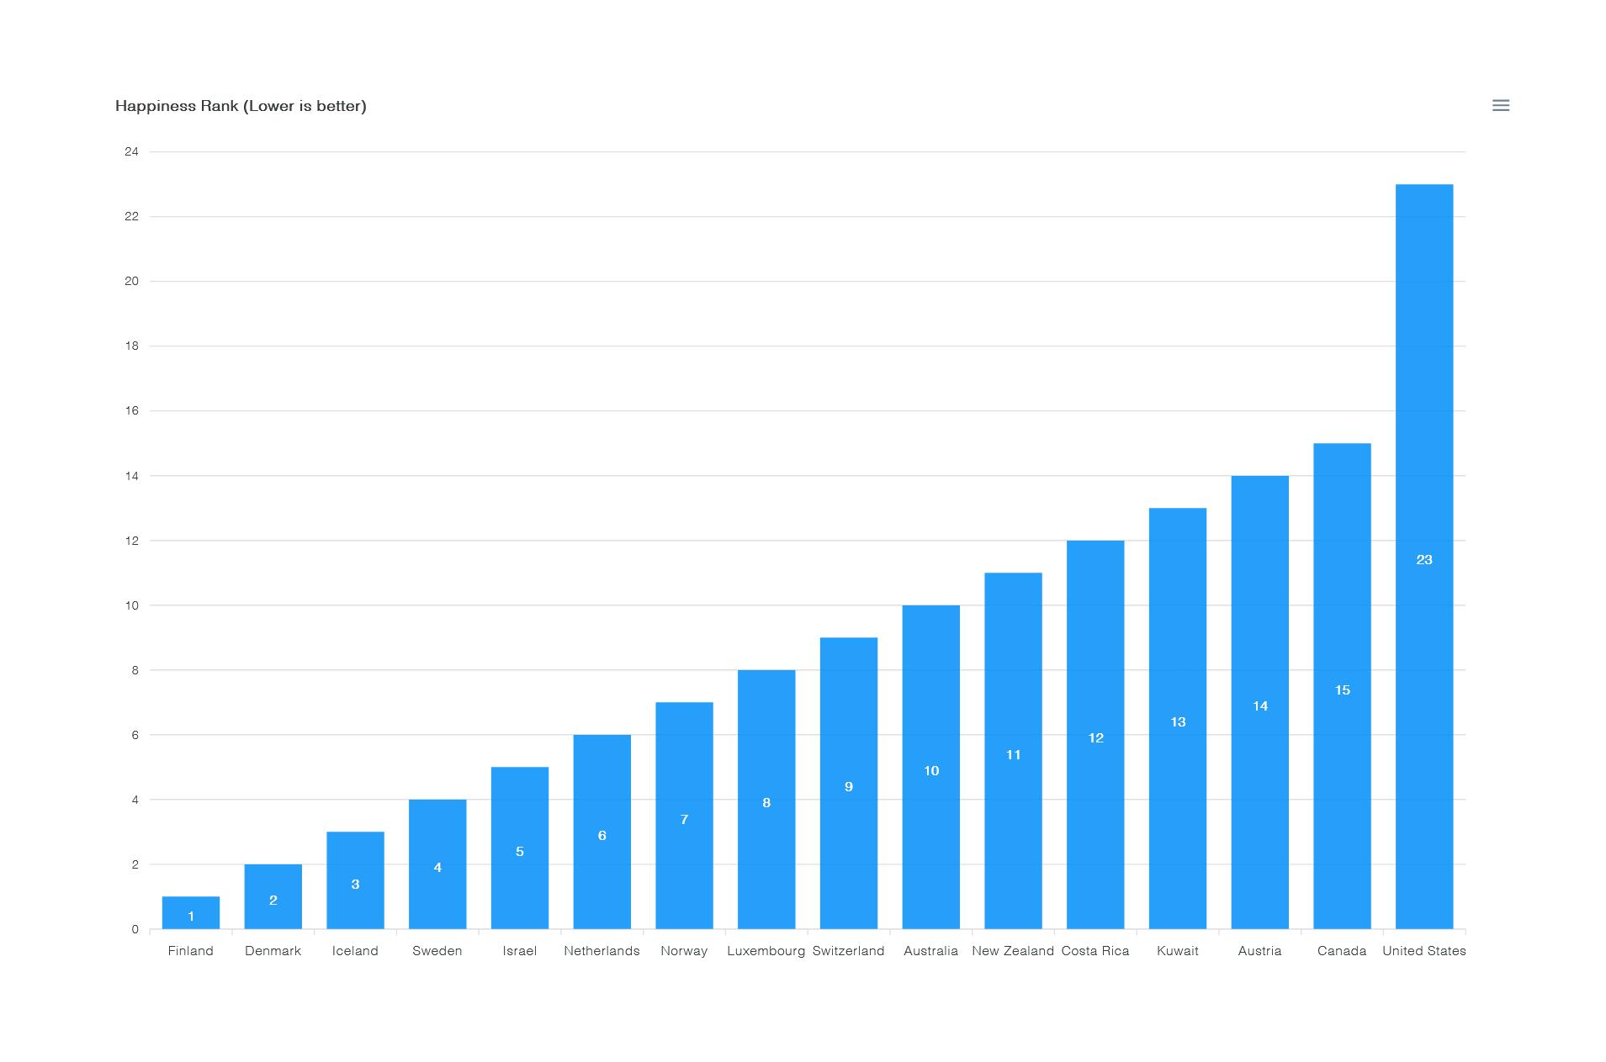Select the Denmark bar in chart

pyautogui.click(x=273, y=896)
